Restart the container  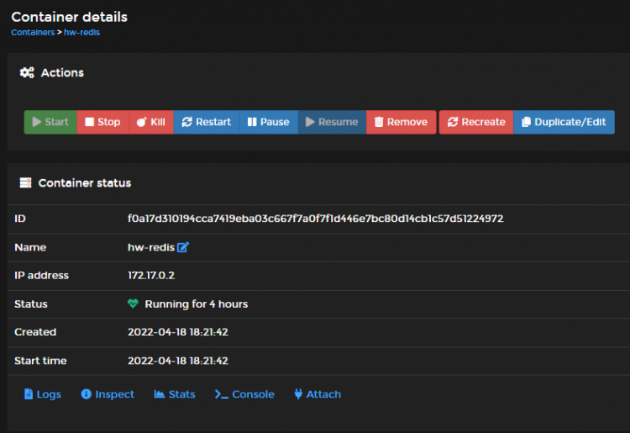pyautogui.click(x=207, y=122)
